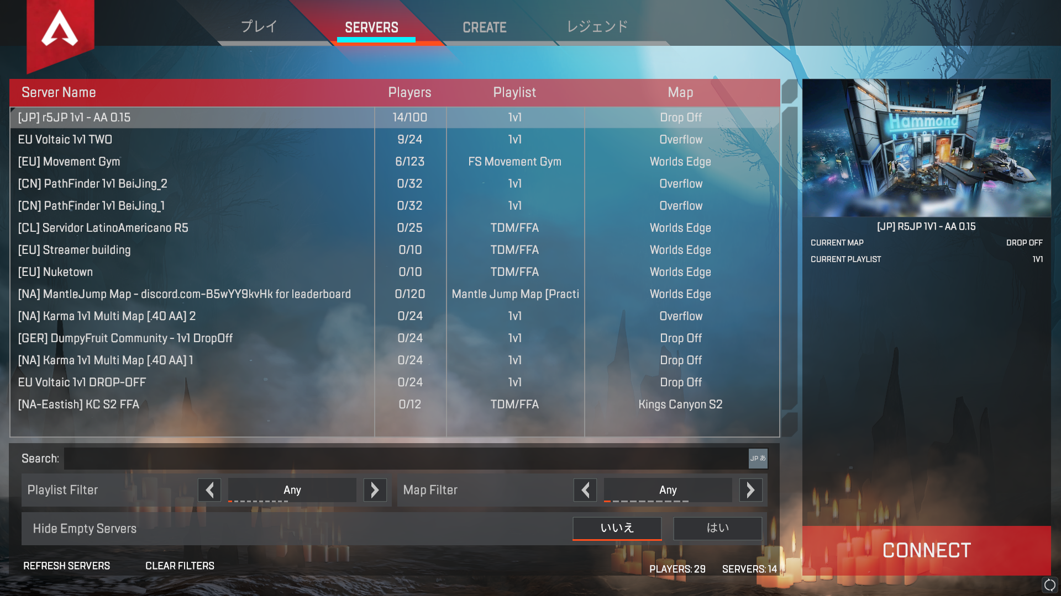
Task: Click the JP input mode indicator
Action: coord(758,459)
